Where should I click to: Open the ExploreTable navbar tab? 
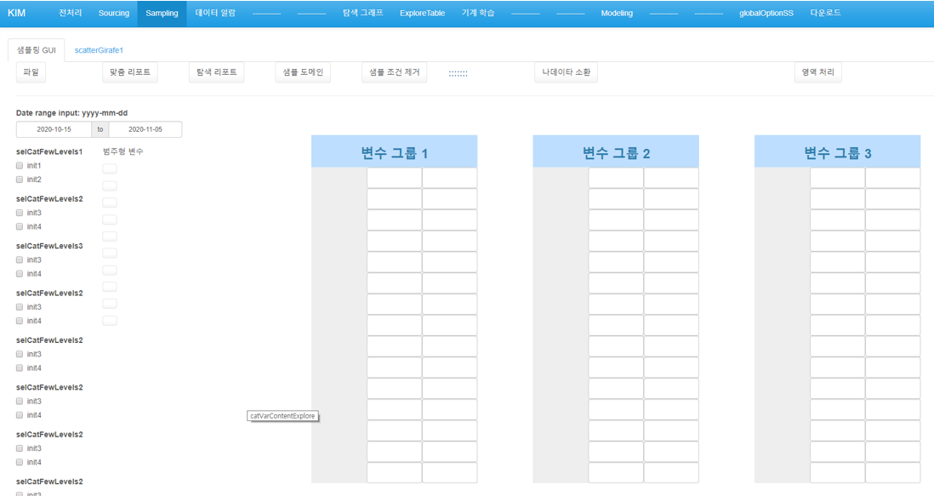pos(422,14)
